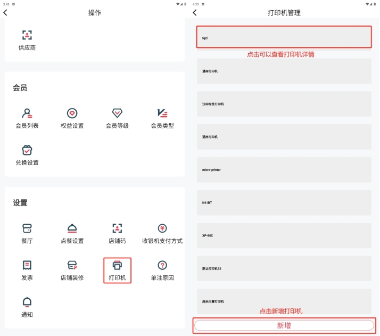Open 权益设置 benefits settings
This screenshot has width=380, height=336.
coord(72,113)
